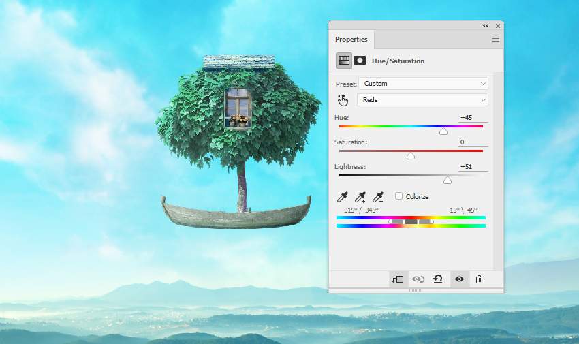Click the Hue label
This screenshot has width=579, height=344.
point(341,118)
